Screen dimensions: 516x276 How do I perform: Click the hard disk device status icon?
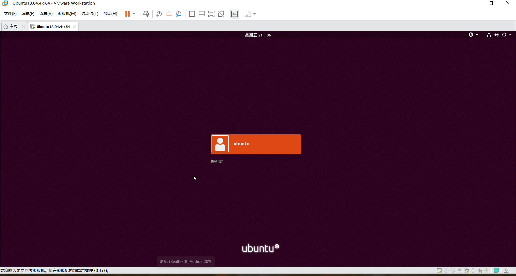click(439, 270)
